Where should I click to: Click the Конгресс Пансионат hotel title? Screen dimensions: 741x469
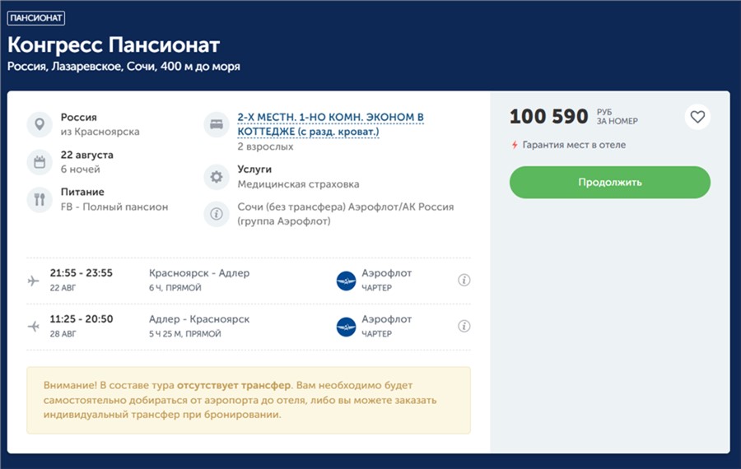click(x=114, y=44)
